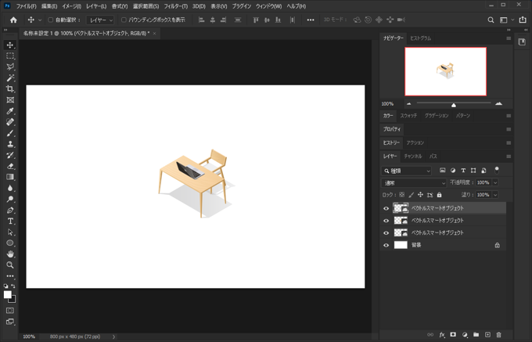Select the Blur tool
532x342 pixels.
point(10,188)
